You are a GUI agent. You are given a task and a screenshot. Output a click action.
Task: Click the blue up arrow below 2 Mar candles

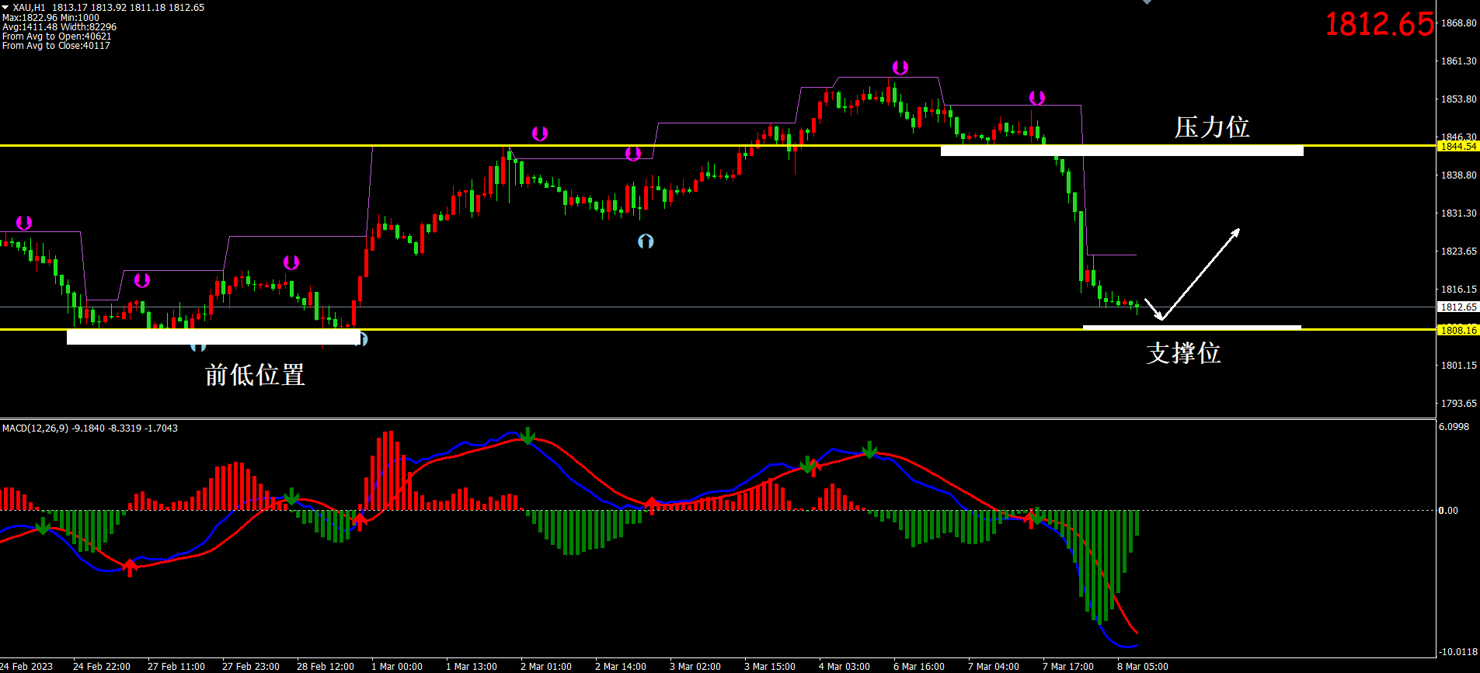point(646,241)
